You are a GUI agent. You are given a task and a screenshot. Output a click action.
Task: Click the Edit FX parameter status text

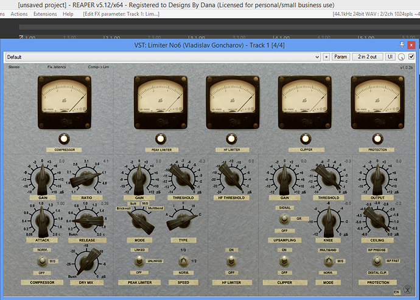coord(121,14)
